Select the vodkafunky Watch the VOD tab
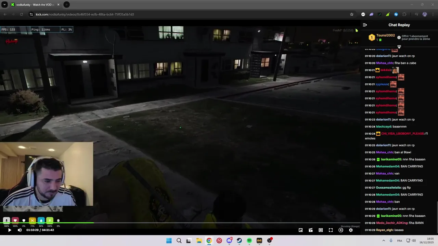This screenshot has width=438, height=246. (35, 4)
